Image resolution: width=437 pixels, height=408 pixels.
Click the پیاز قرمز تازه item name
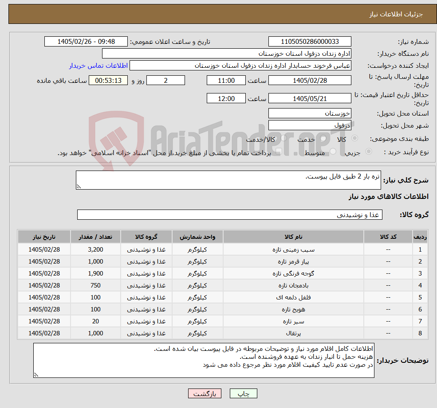[x=293, y=262]
